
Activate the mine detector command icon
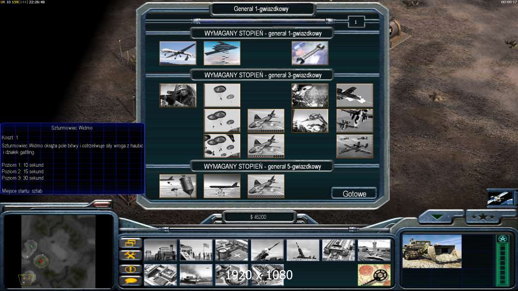pyautogui.click(x=374, y=275)
